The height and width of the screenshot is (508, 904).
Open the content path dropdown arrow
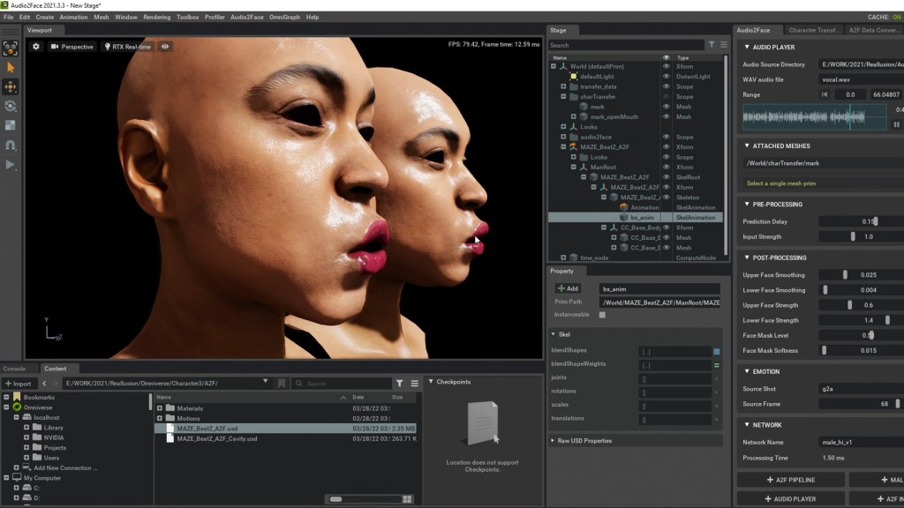(265, 382)
